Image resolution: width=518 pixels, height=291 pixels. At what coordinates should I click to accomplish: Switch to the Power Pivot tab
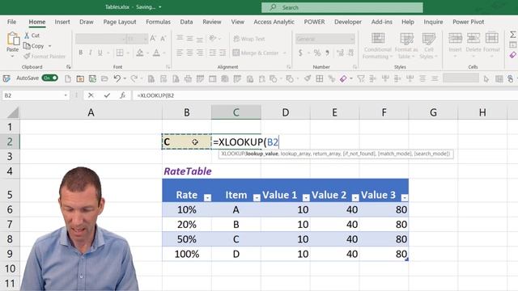point(468,22)
